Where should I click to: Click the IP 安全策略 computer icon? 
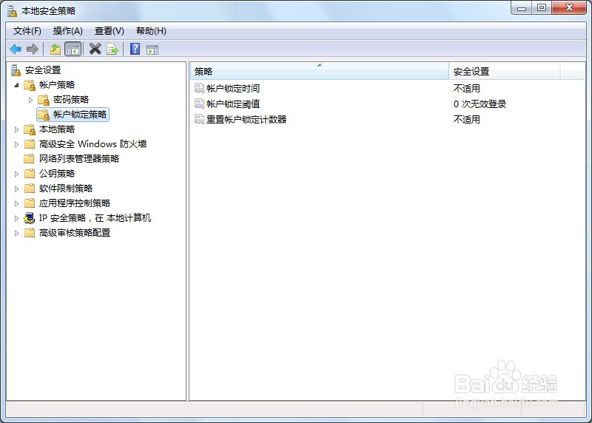pos(30,218)
